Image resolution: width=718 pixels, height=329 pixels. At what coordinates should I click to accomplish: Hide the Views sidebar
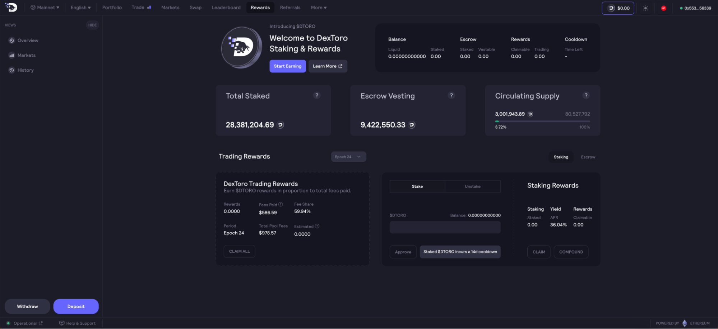click(x=92, y=25)
